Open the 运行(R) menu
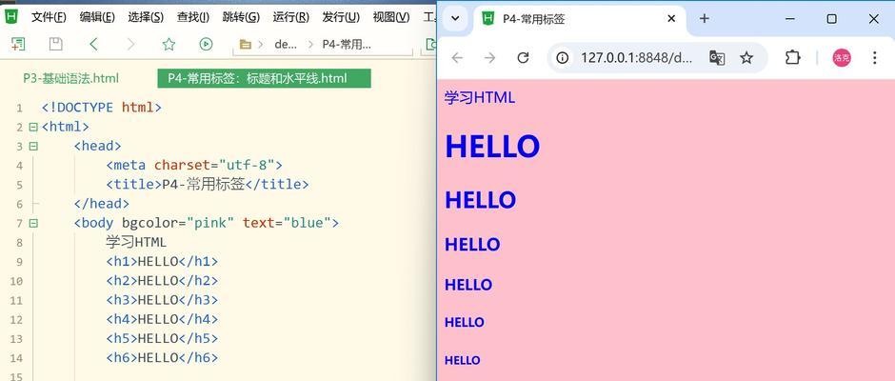 [x=291, y=17]
